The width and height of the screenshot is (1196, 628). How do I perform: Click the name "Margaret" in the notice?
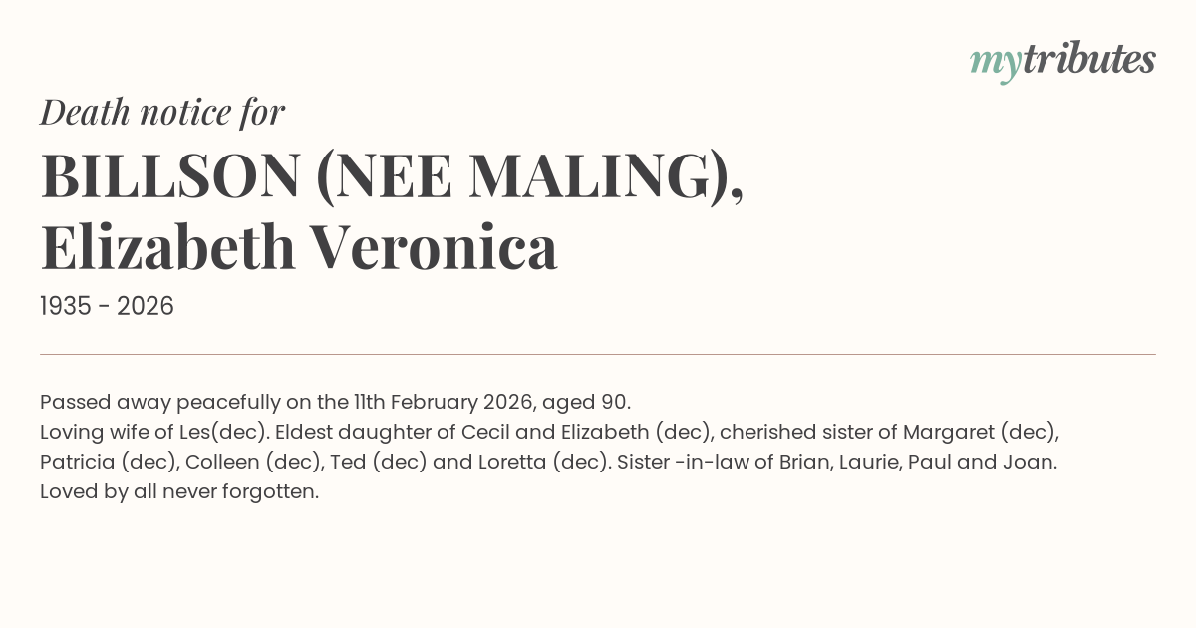946,433
